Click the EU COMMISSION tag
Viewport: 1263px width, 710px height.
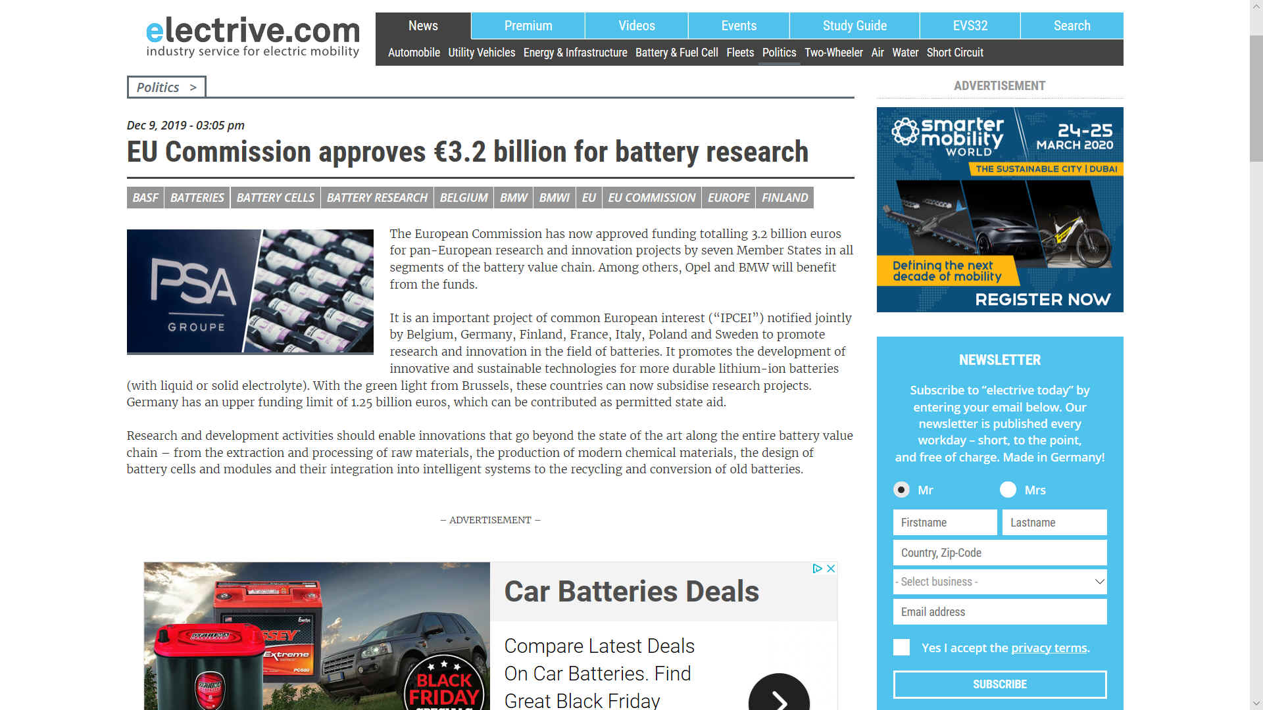click(652, 198)
